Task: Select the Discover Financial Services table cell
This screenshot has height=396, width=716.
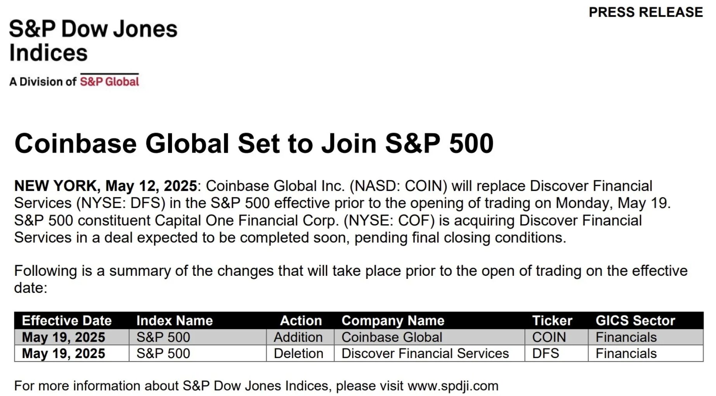Action: tap(429, 354)
